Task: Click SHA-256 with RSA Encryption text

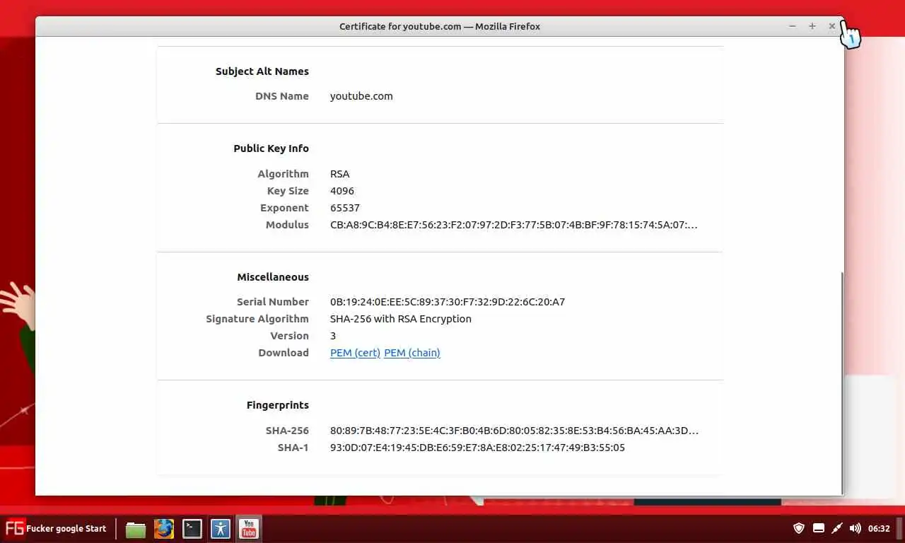Action: coord(401,319)
